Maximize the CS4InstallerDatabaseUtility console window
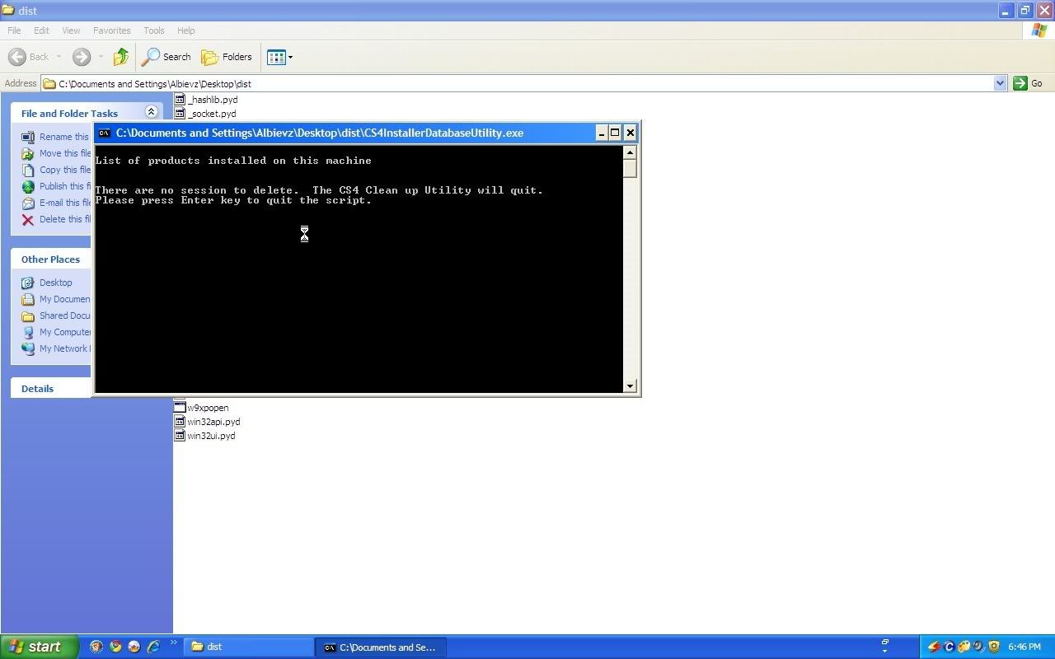The height and width of the screenshot is (659, 1055). pos(614,133)
